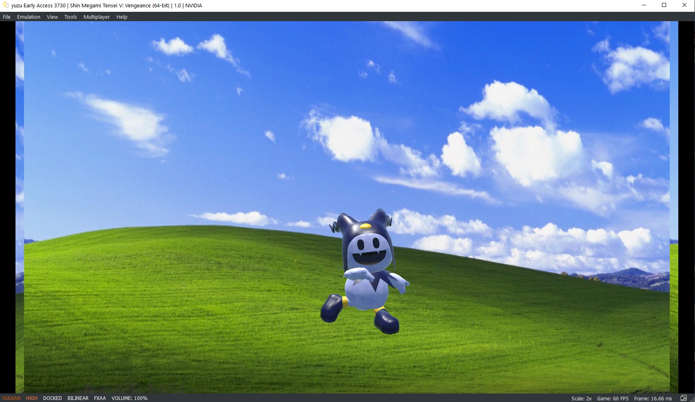
Task: Close the yuzu window
Action: pyautogui.click(x=684, y=5)
